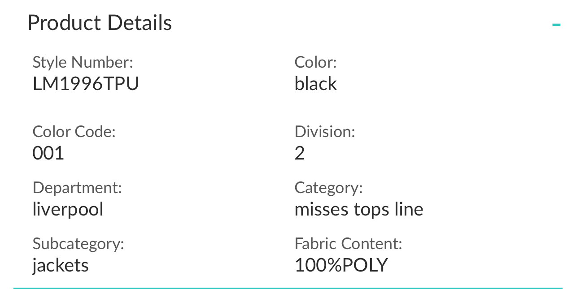The width and height of the screenshot is (576, 289).
Task: Select the 001 color code value
Action: pos(48,153)
